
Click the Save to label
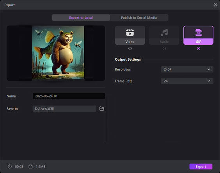click(x=12, y=109)
